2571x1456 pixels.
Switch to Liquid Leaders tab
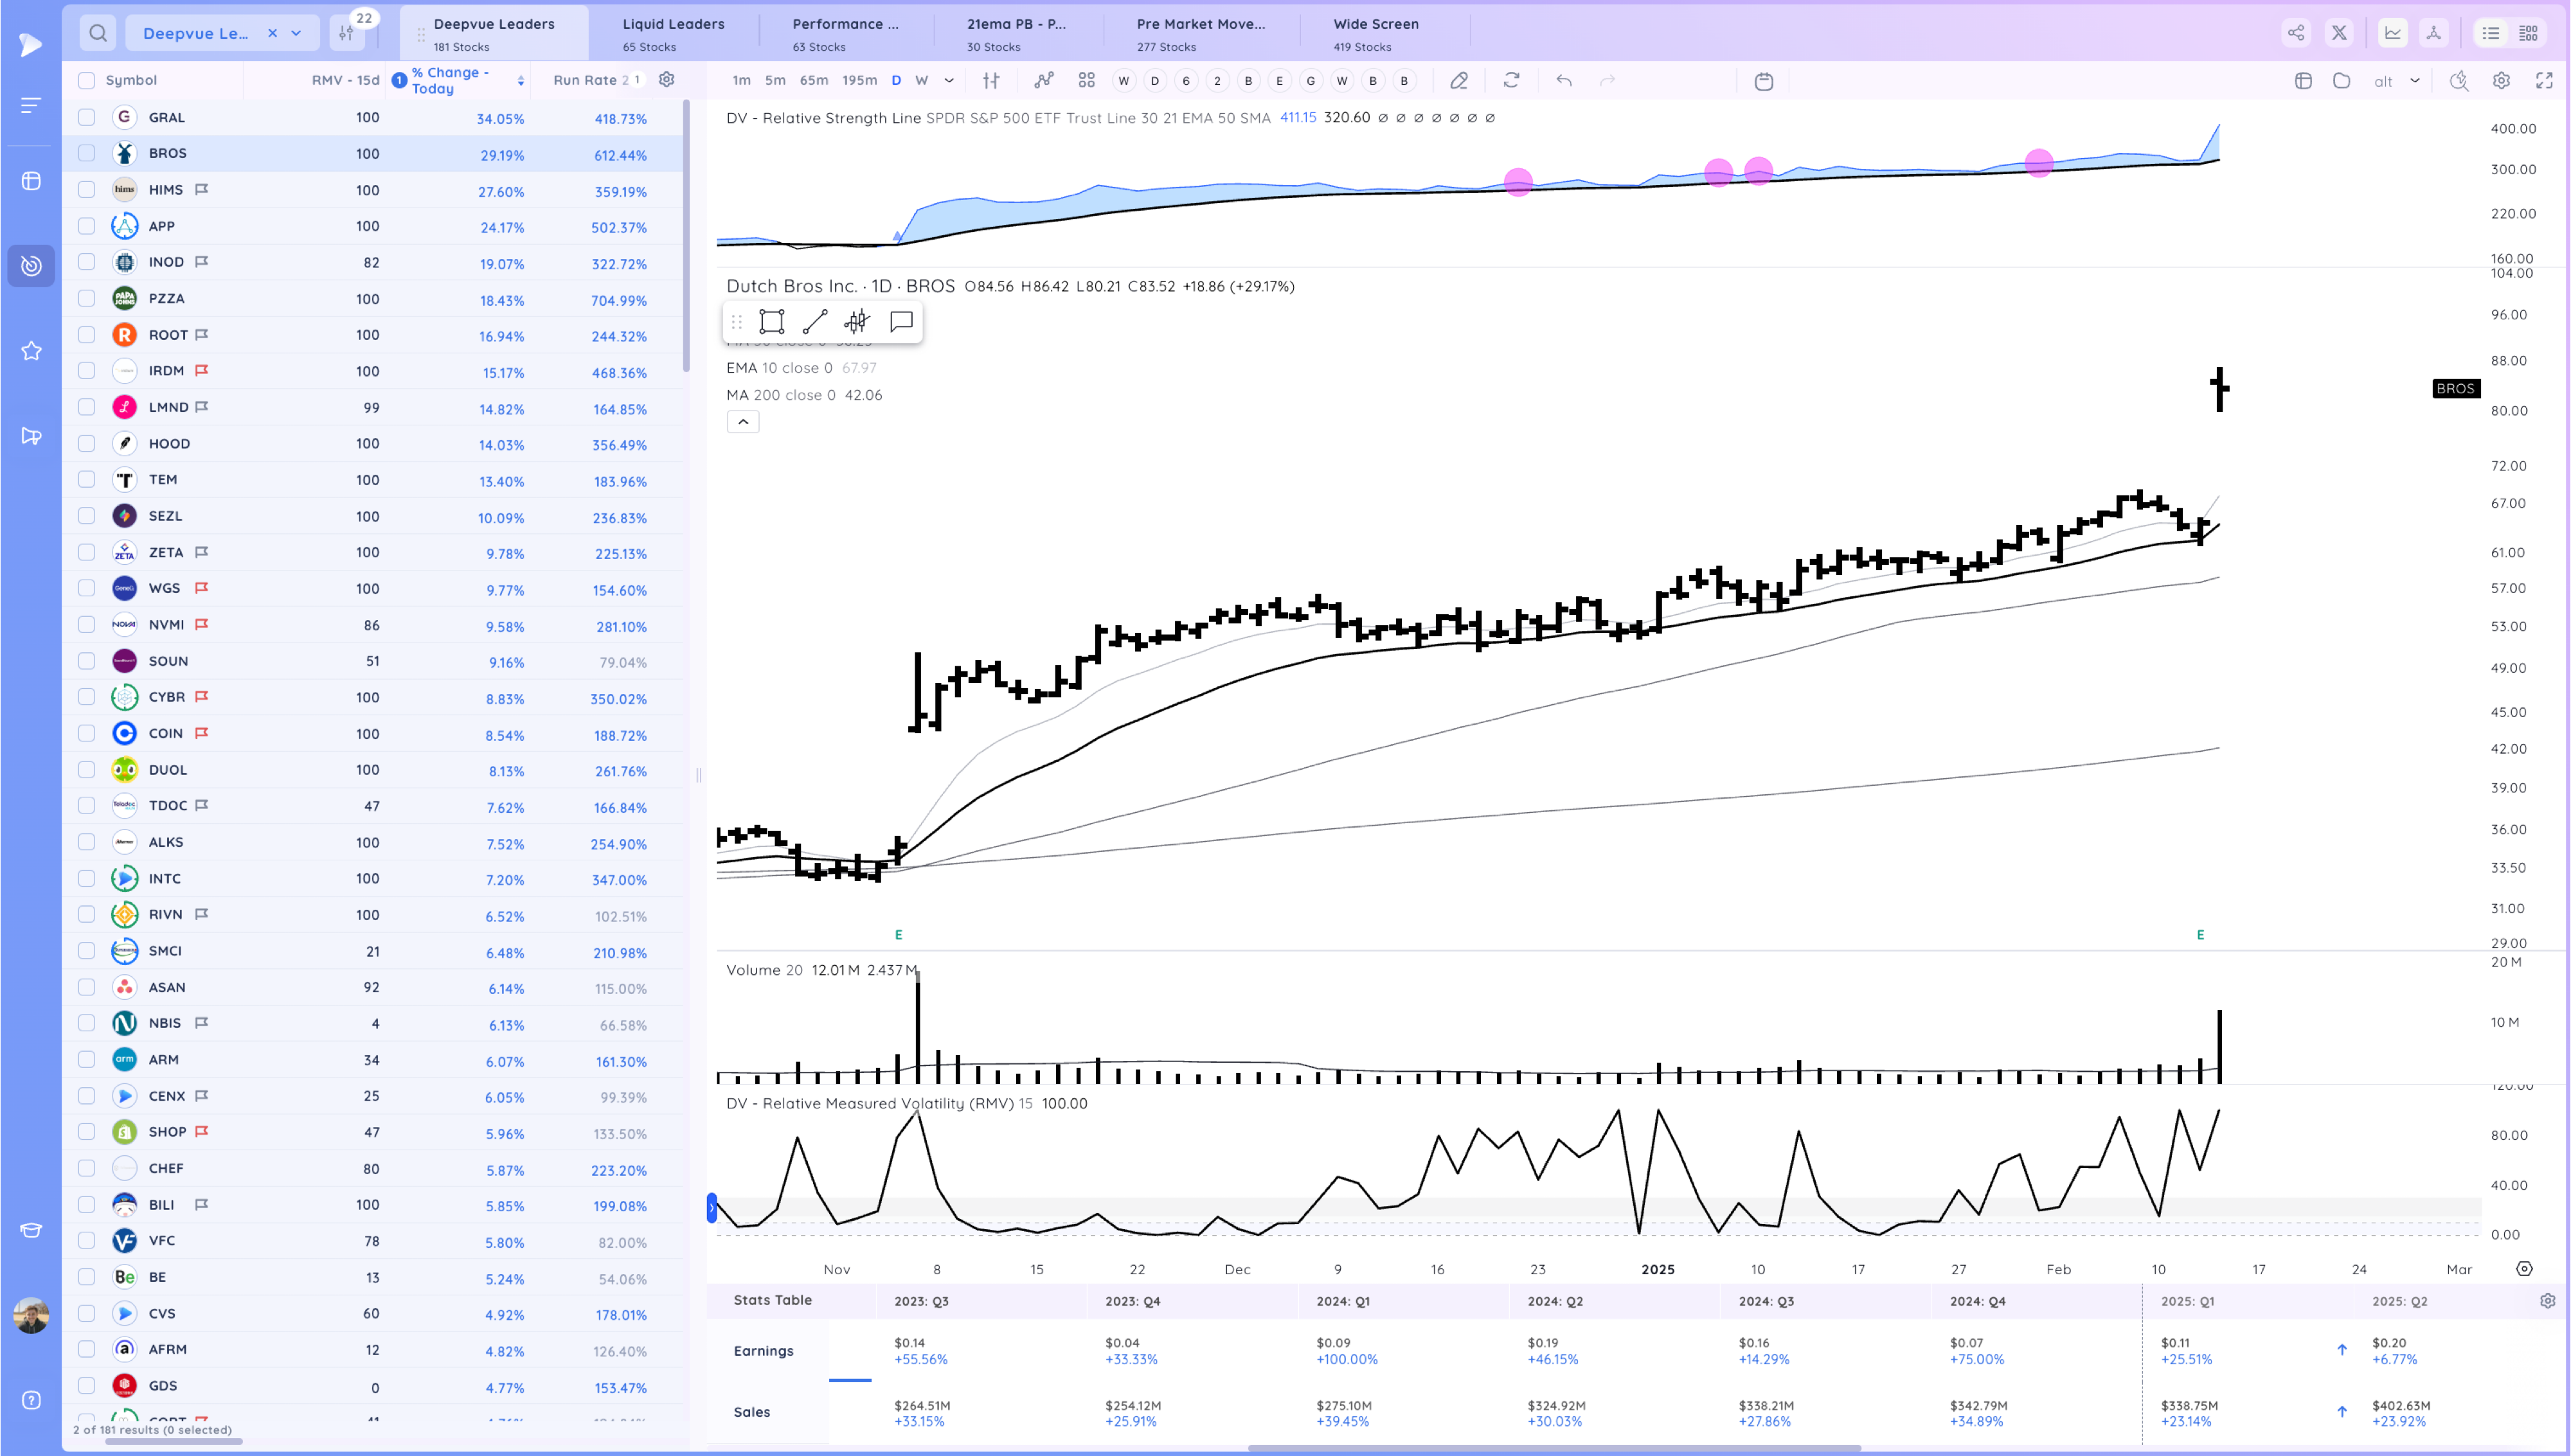tap(673, 33)
